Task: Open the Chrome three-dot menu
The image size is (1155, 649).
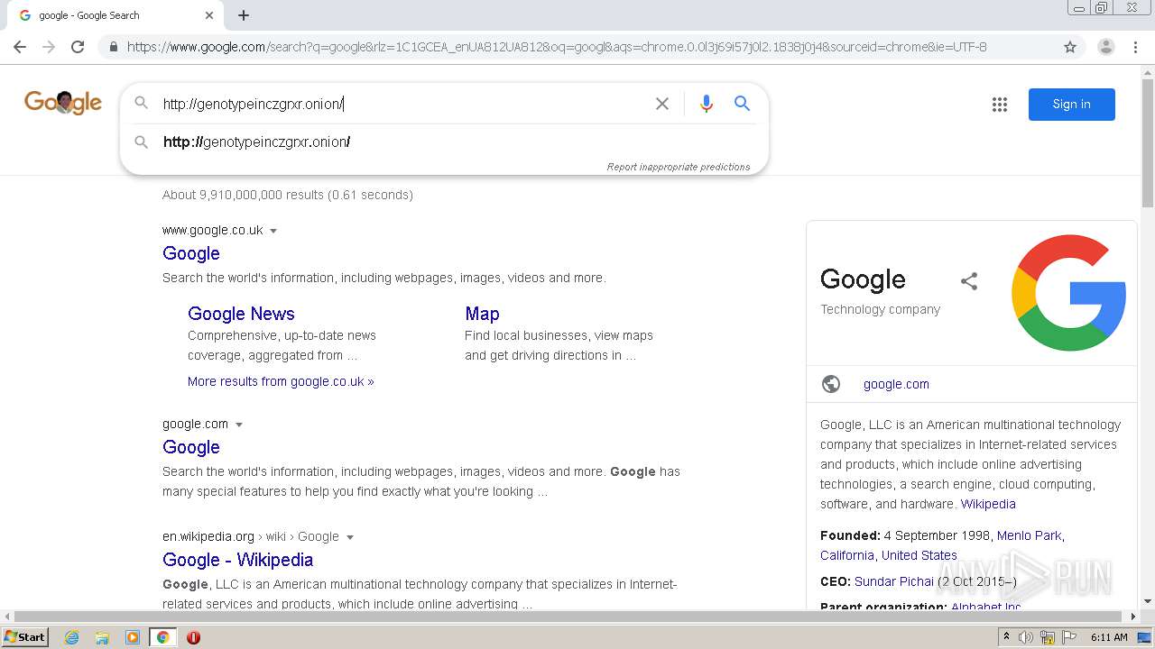Action: (x=1135, y=47)
